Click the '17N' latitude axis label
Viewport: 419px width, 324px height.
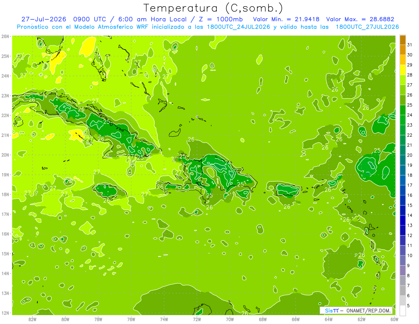coord(5,214)
